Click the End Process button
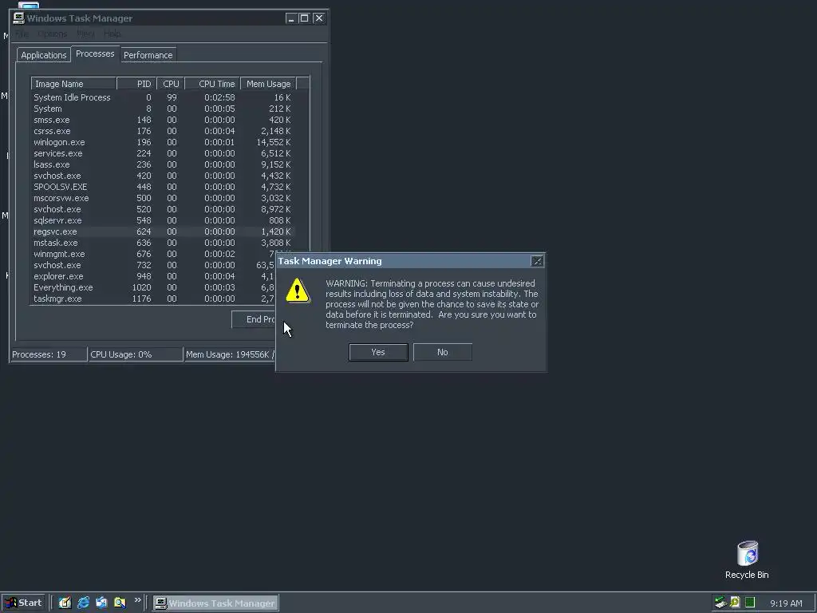This screenshot has width=817, height=613. (x=254, y=319)
